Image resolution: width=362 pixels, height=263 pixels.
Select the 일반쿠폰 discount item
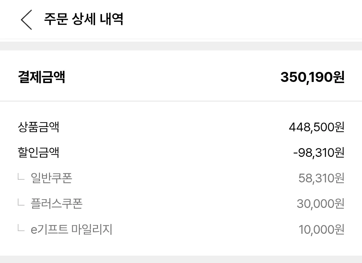pos(51,178)
